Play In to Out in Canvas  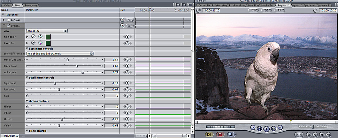click(x=260, y=129)
